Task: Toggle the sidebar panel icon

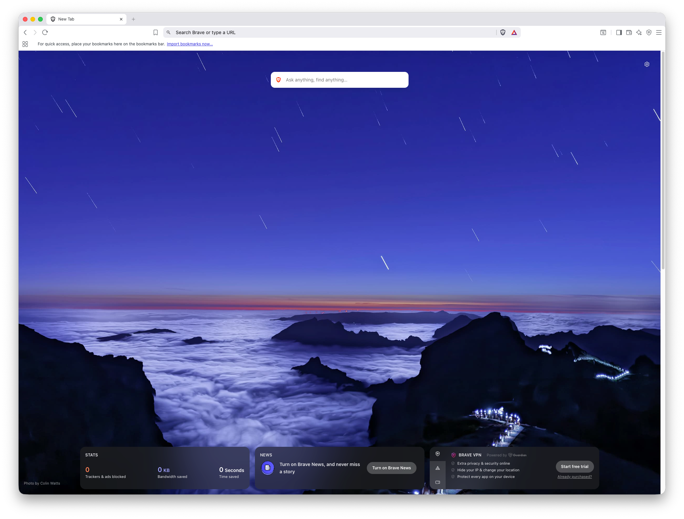Action: click(619, 32)
